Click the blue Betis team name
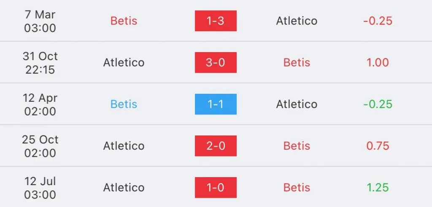Screen dimensions: 432x207 click(124, 104)
